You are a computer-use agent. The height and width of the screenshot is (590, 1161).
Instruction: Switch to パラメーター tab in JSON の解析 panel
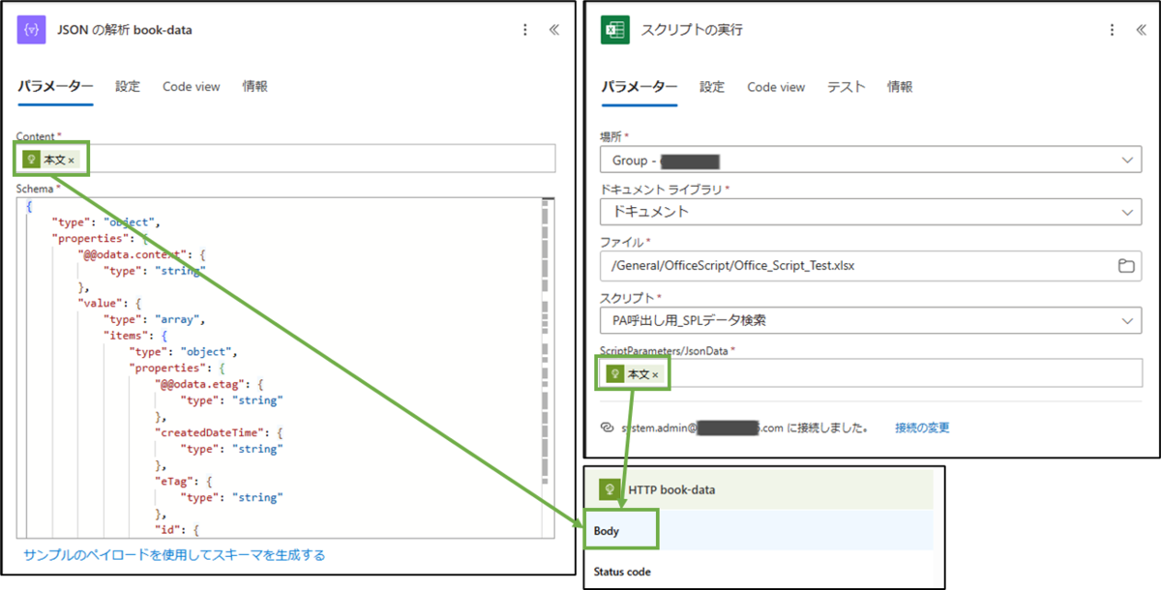tap(55, 86)
